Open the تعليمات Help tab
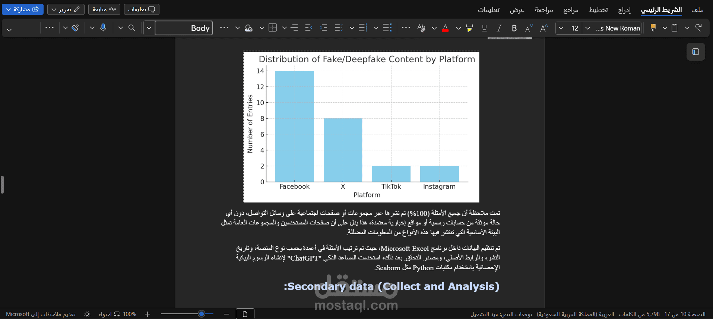The image size is (713, 319). coord(489,10)
